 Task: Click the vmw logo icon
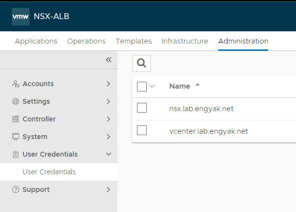(21, 17)
